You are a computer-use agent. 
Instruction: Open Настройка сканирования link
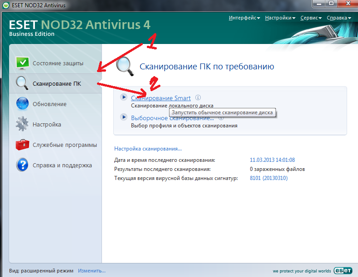148,149
